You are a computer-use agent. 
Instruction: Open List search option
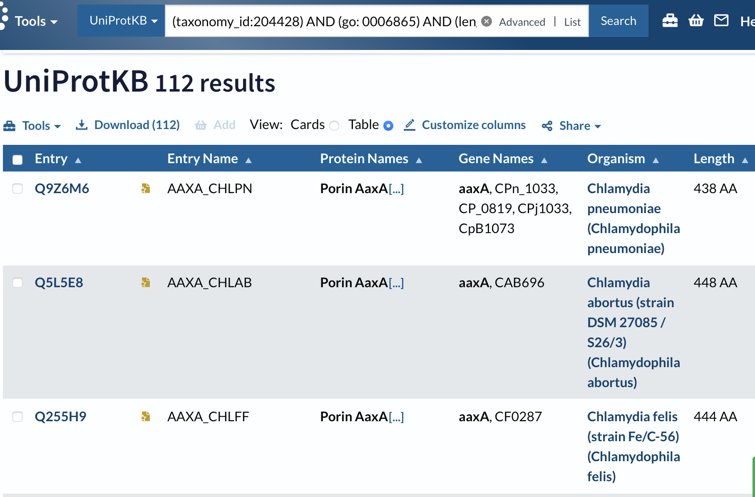(x=572, y=22)
